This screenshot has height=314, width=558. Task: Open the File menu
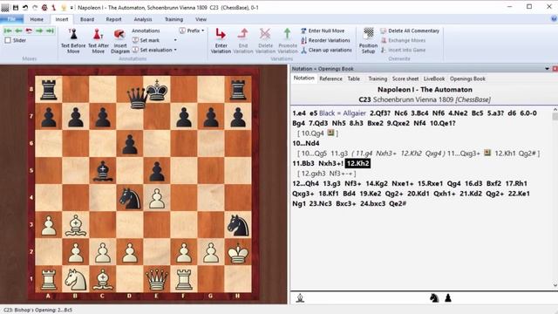pos(11,19)
